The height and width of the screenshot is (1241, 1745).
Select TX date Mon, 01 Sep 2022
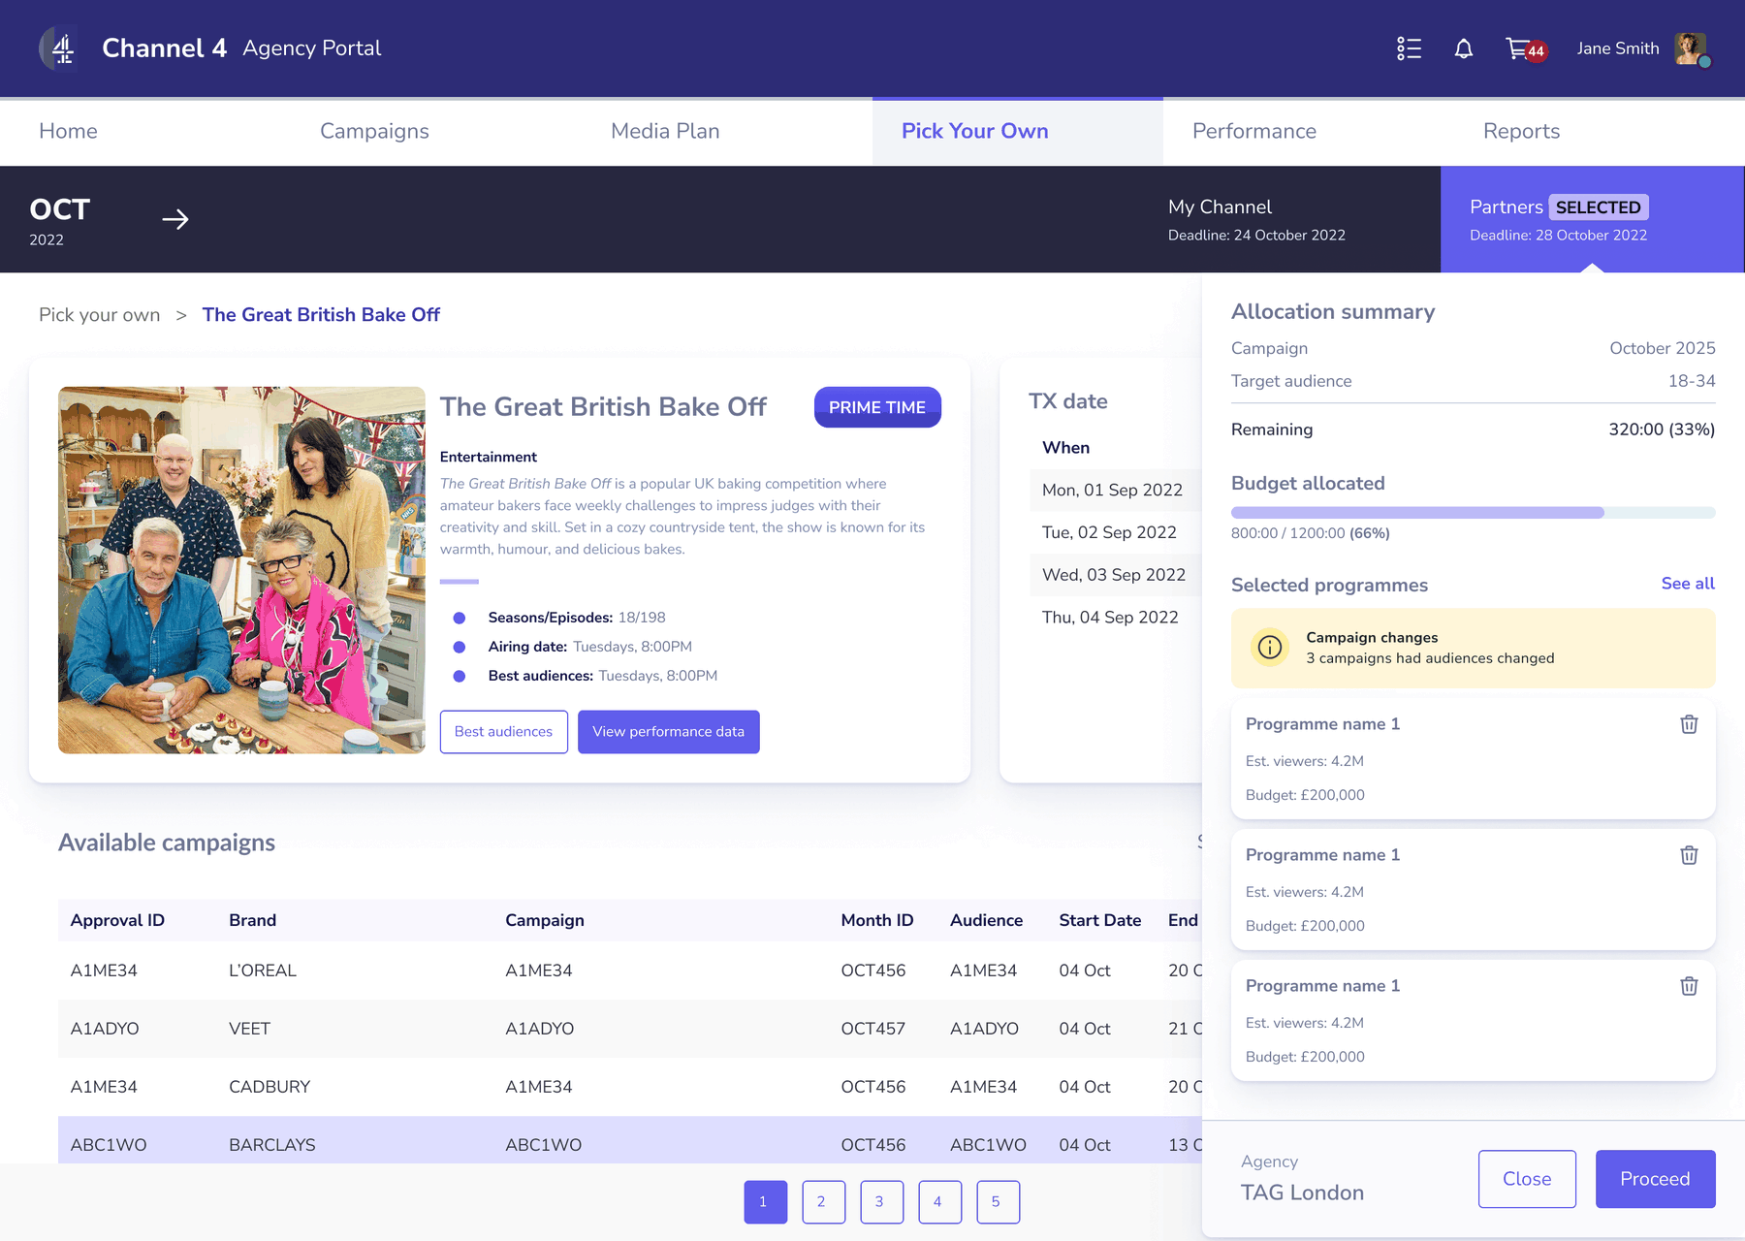pyautogui.click(x=1115, y=490)
